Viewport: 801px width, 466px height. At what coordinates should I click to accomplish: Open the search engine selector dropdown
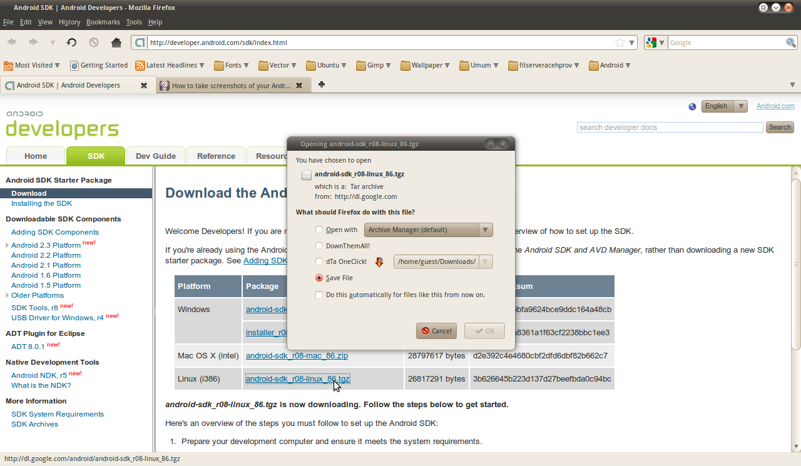click(x=662, y=43)
